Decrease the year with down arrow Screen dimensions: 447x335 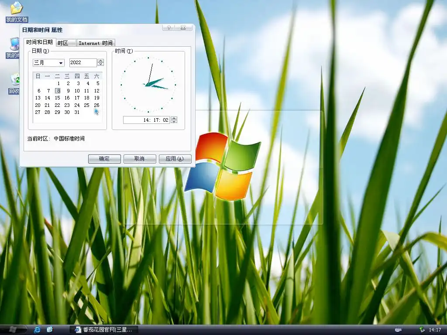[101, 65]
